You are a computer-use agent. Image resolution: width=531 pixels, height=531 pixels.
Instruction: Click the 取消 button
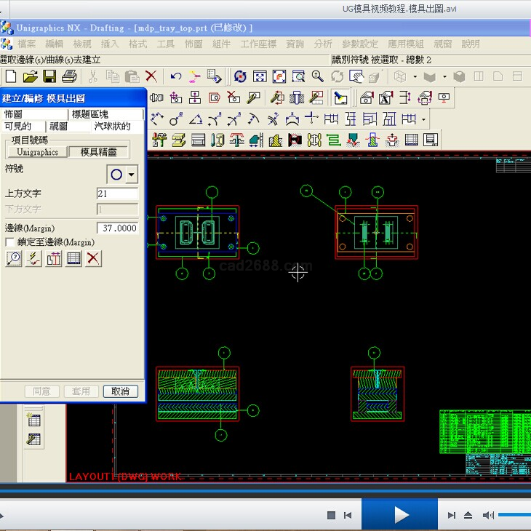[120, 391]
